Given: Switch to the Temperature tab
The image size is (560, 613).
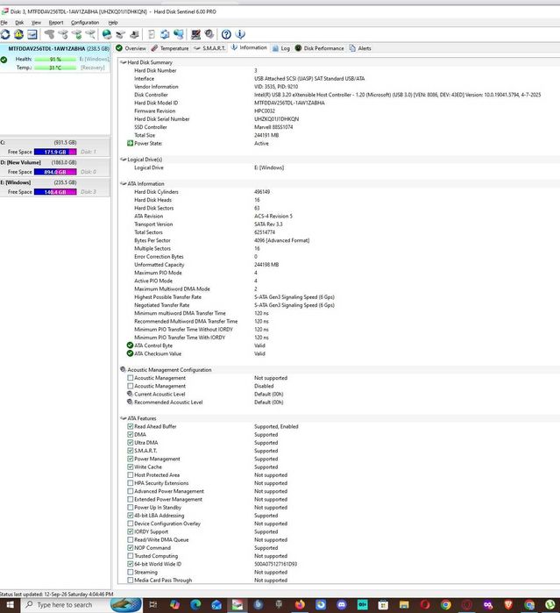Looking at the screenshot, I should click(170, 48).
